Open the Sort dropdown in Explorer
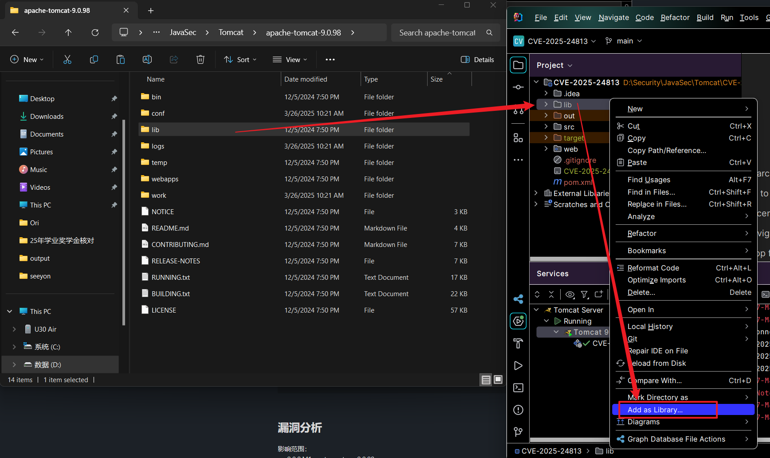The height and width of the screenshot is (458, 770). pos(240,59)
